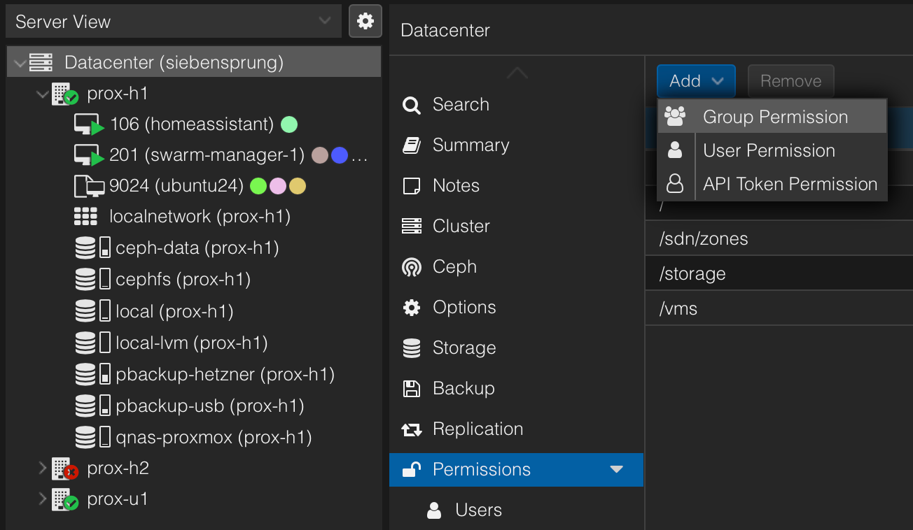The image size is (913, 530).
Task: Click the prox-u1 online node icon
Action: tap(64, 499)
